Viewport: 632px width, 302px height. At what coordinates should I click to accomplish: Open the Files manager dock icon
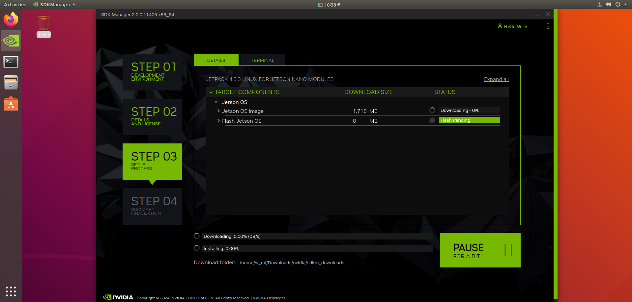[11, 83]
